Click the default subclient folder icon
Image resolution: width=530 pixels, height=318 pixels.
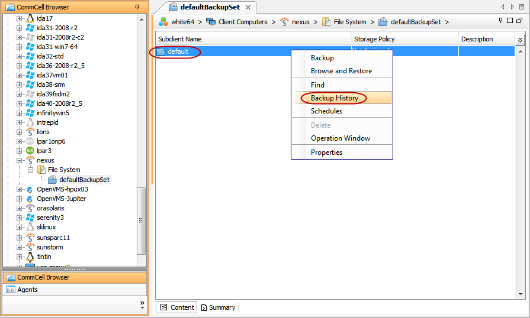pos(161,51)
